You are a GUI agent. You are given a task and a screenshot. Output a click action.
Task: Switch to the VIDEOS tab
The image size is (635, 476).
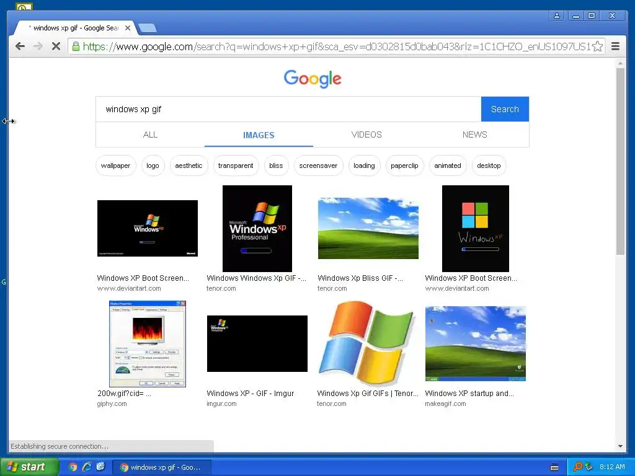366,134
